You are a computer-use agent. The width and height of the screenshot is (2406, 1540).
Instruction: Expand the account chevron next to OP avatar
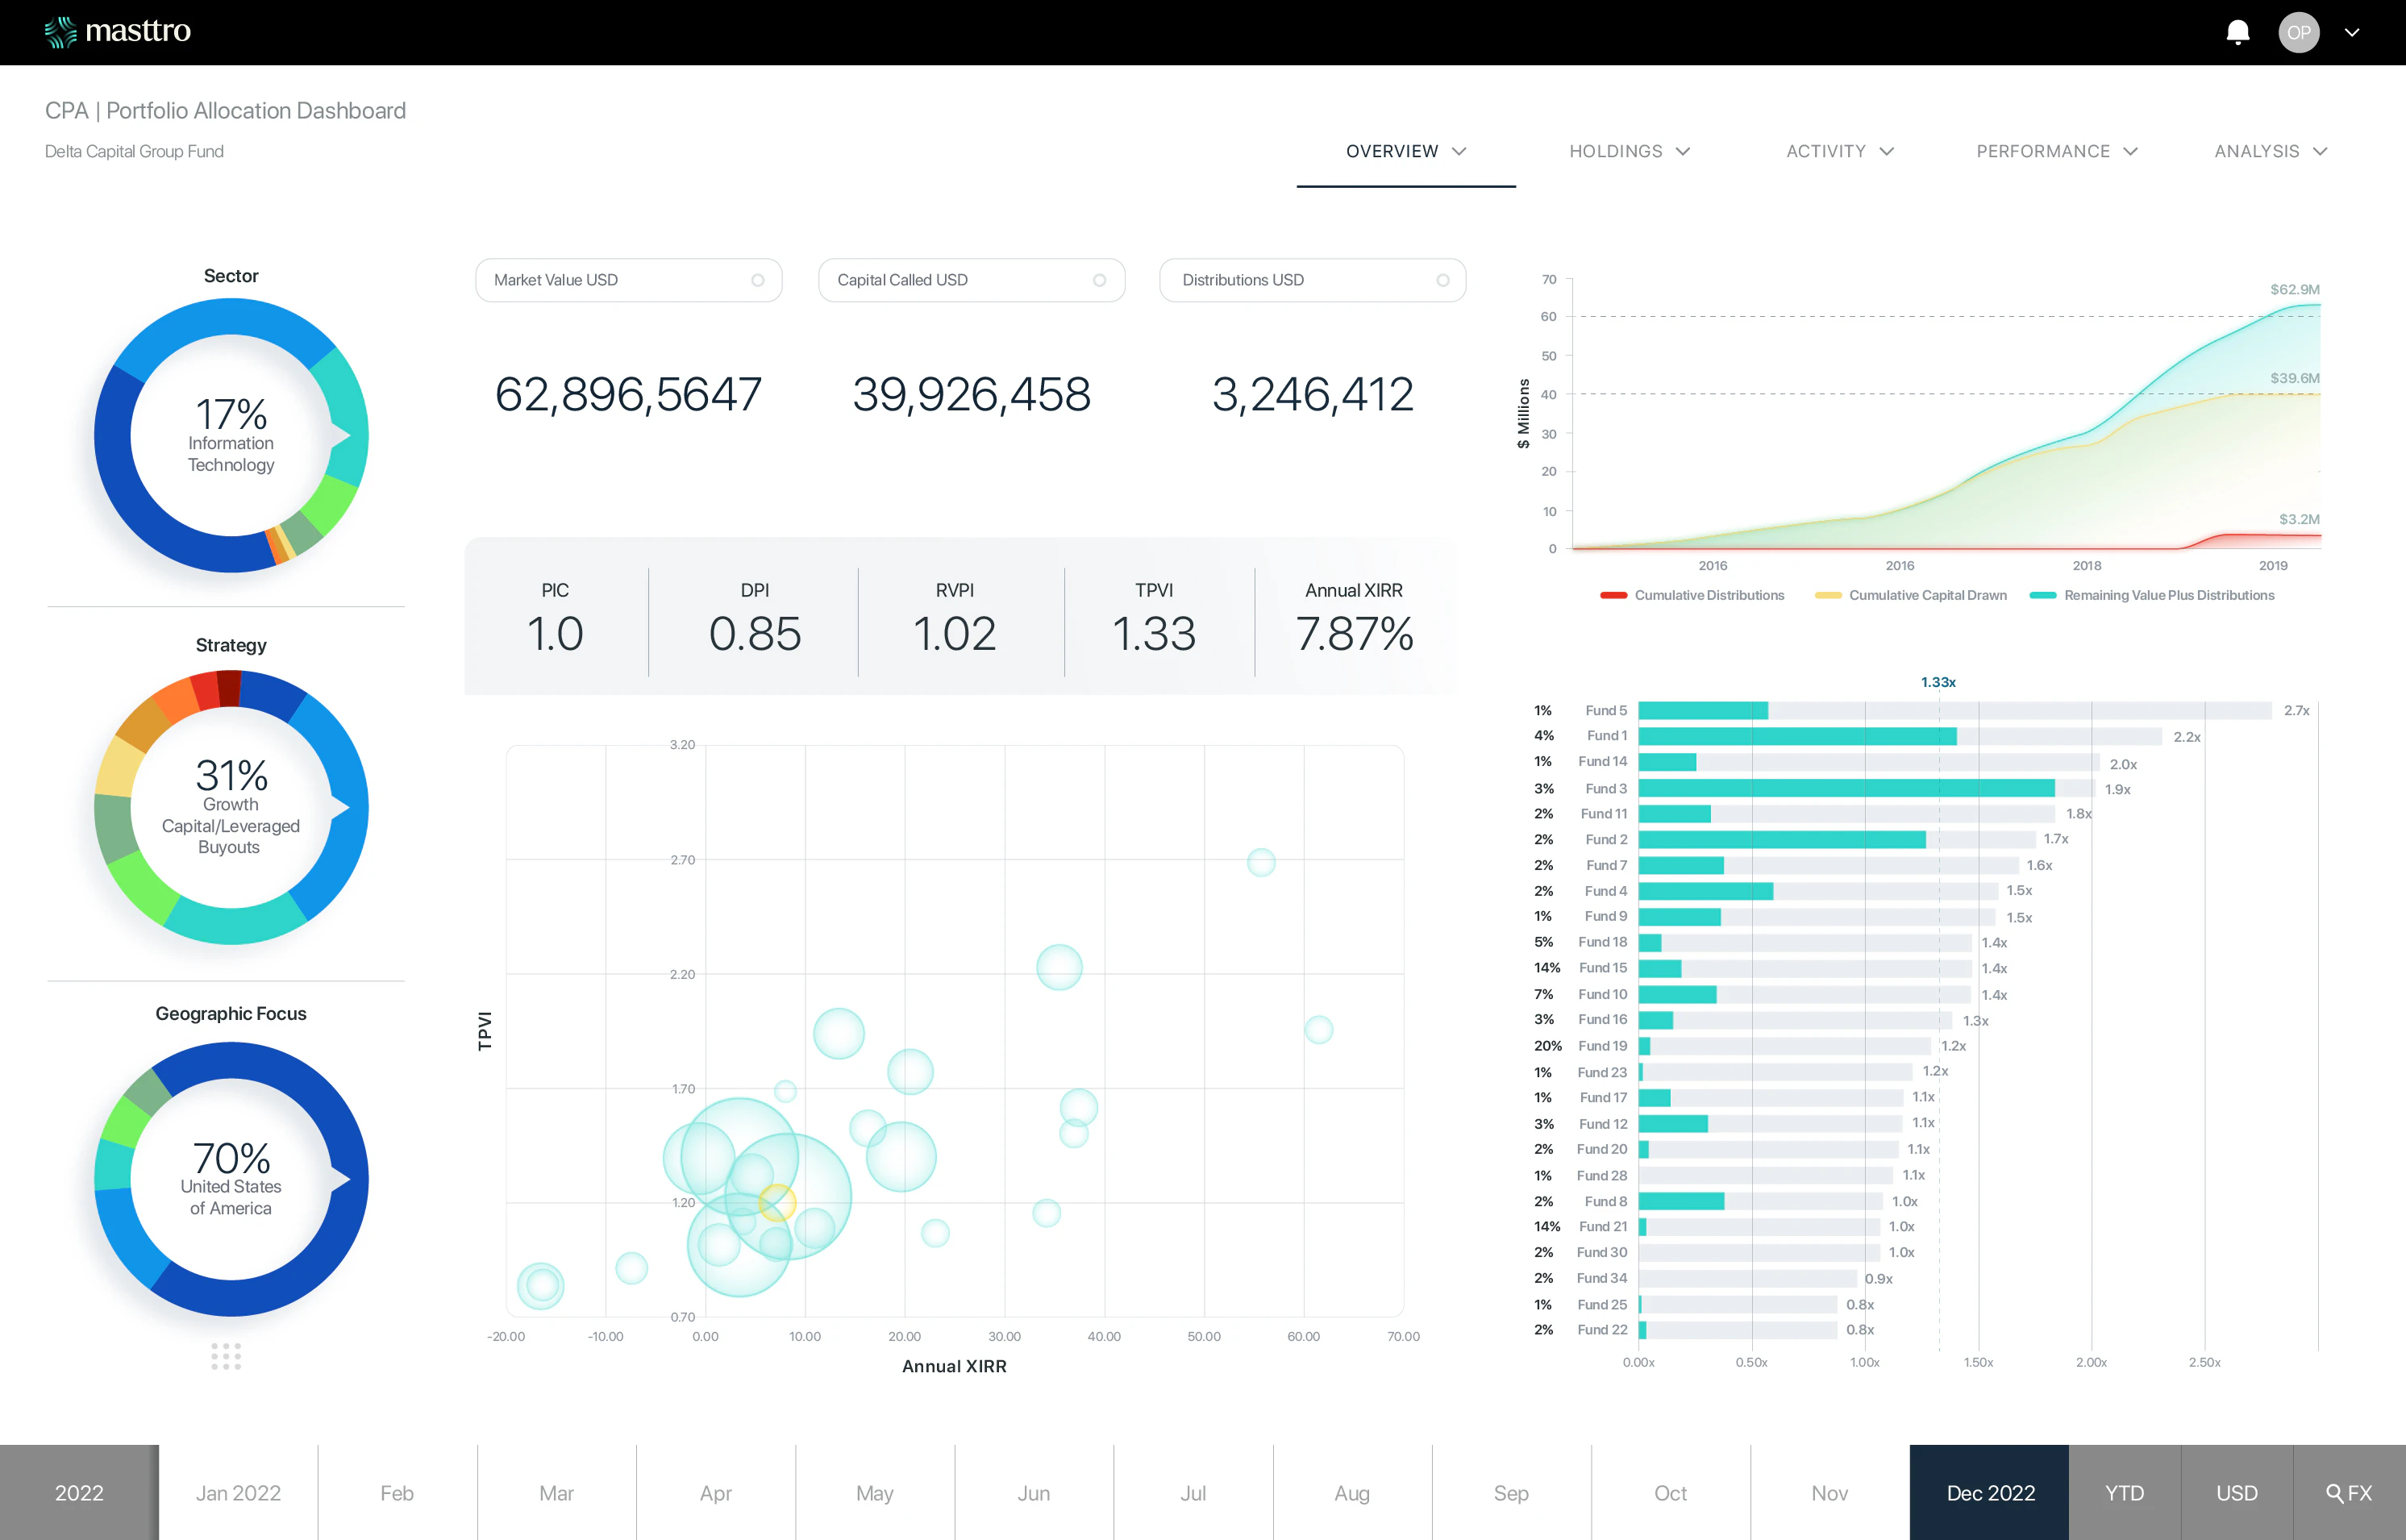click(2352, 32)
